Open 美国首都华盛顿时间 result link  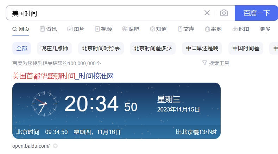(63, 76)
